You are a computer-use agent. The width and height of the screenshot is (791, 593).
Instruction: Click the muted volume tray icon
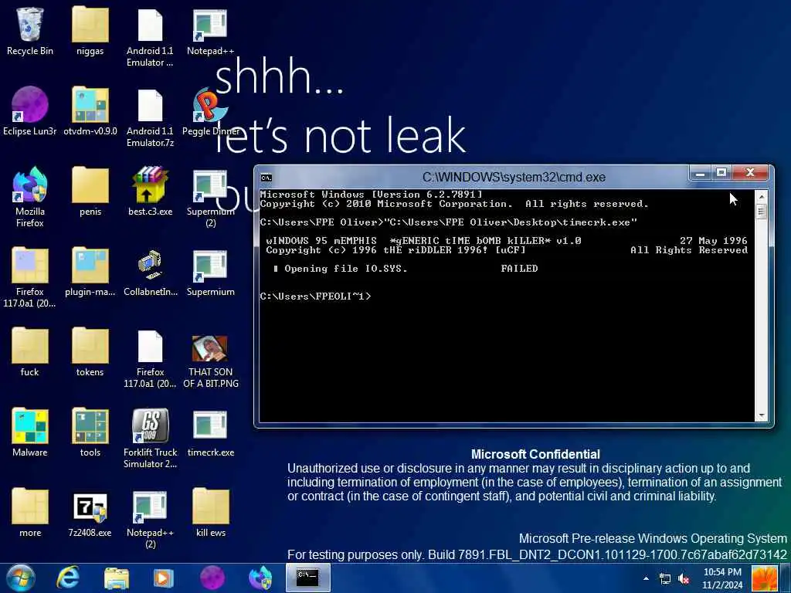(x=684, y=579)
